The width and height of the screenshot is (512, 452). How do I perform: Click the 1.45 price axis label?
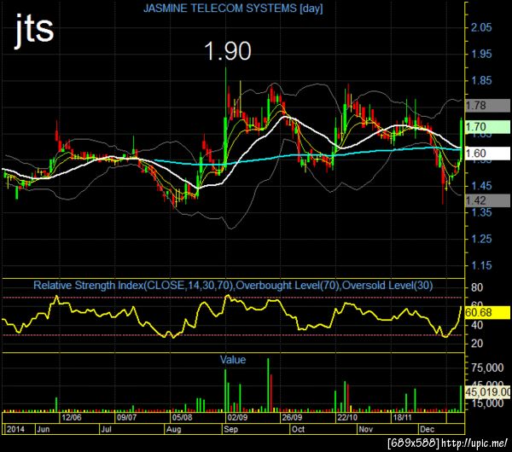tap(480, 186)
